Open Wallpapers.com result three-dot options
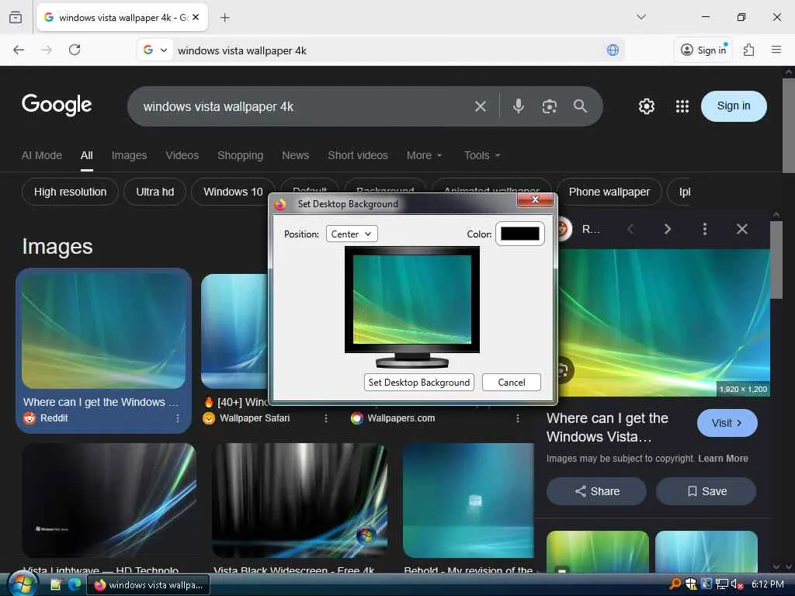This screenshot has width=795, height=596. (517, 418)
